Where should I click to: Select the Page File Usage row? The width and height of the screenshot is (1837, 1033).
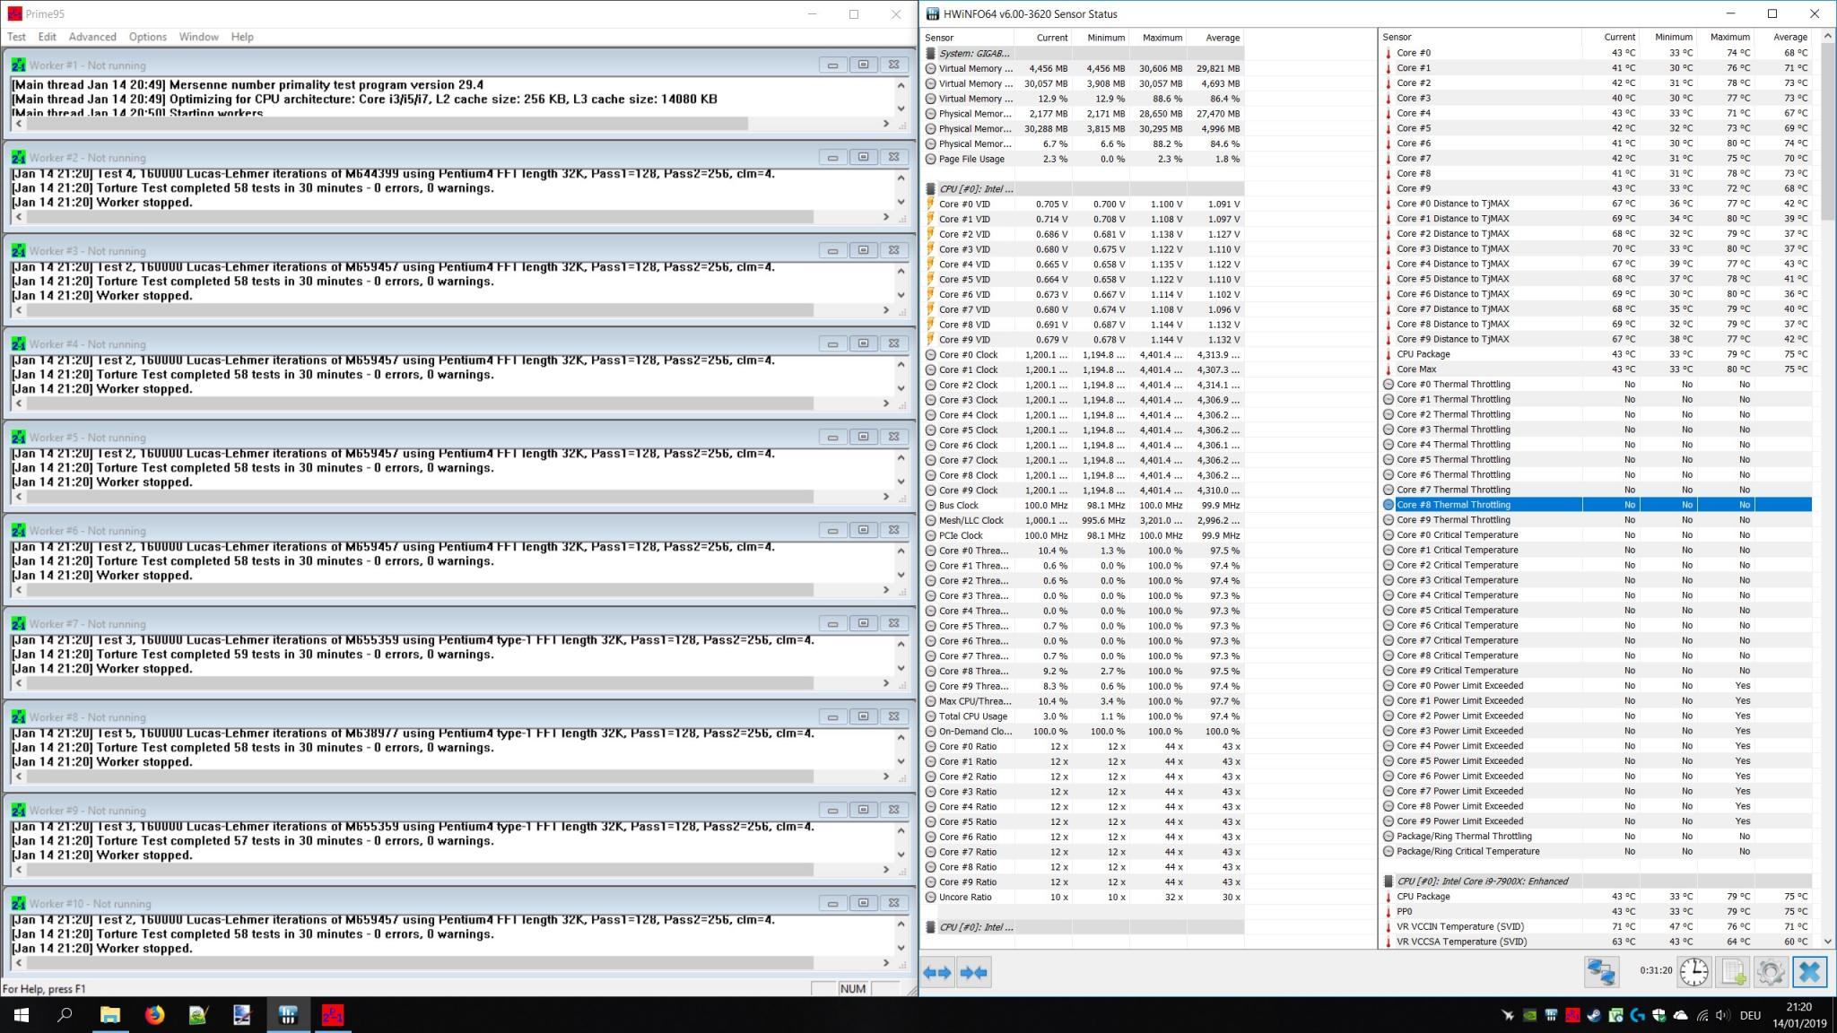(x=1084, y=159)
